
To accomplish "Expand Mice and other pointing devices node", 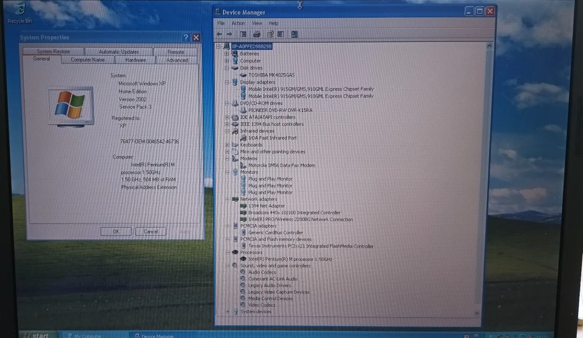I will pyautogui.click(x=227, y=152).
